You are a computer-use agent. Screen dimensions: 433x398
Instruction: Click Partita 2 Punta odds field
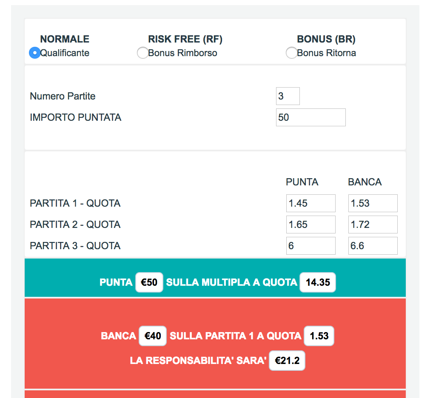(x=311, y=225)
